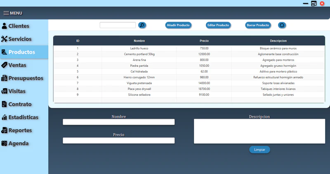Click Tabiques interiores livianos cell
330x174 pixels.
coord(278,89)
